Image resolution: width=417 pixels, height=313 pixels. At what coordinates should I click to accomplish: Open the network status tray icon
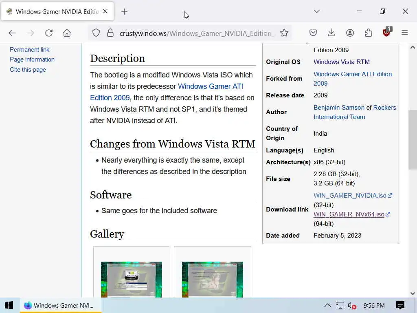(340, 305)
